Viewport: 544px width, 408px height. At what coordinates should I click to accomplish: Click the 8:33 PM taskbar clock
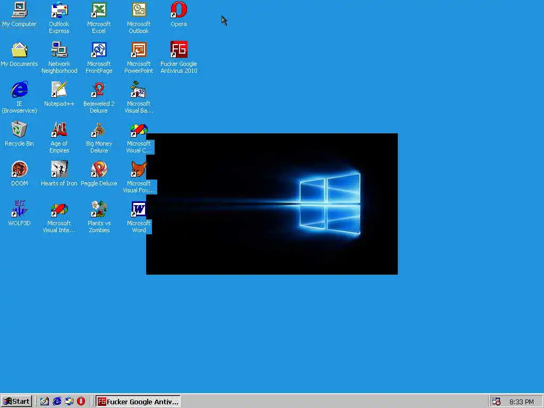(522, 402)
